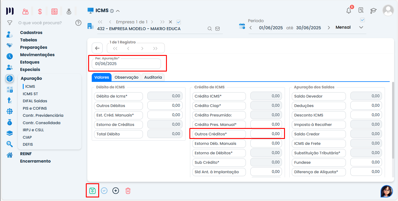
Task: Select PIS e COFINS in Apuração menu
Action: tap(35, 108)
